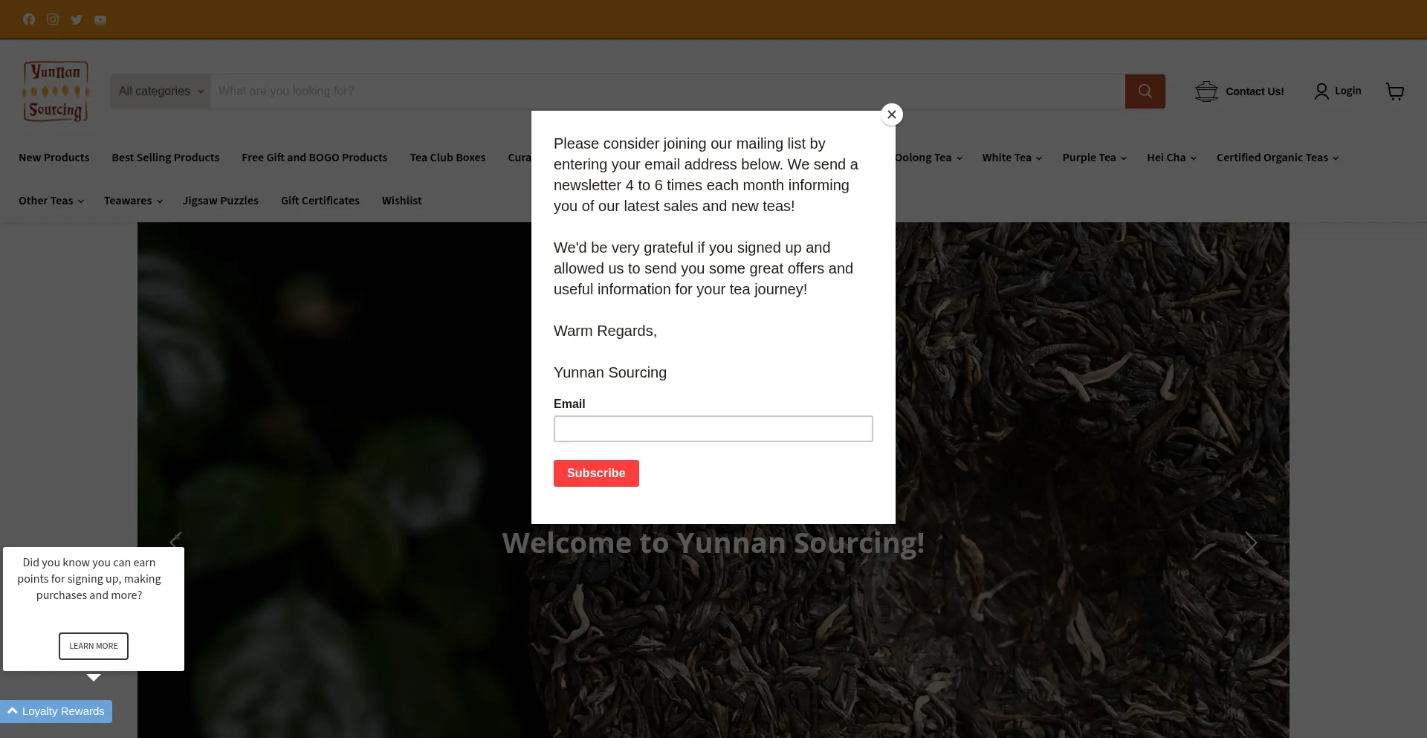Focus the Email input field
This screenshot has height=738, width=1427.
point(713,429)
